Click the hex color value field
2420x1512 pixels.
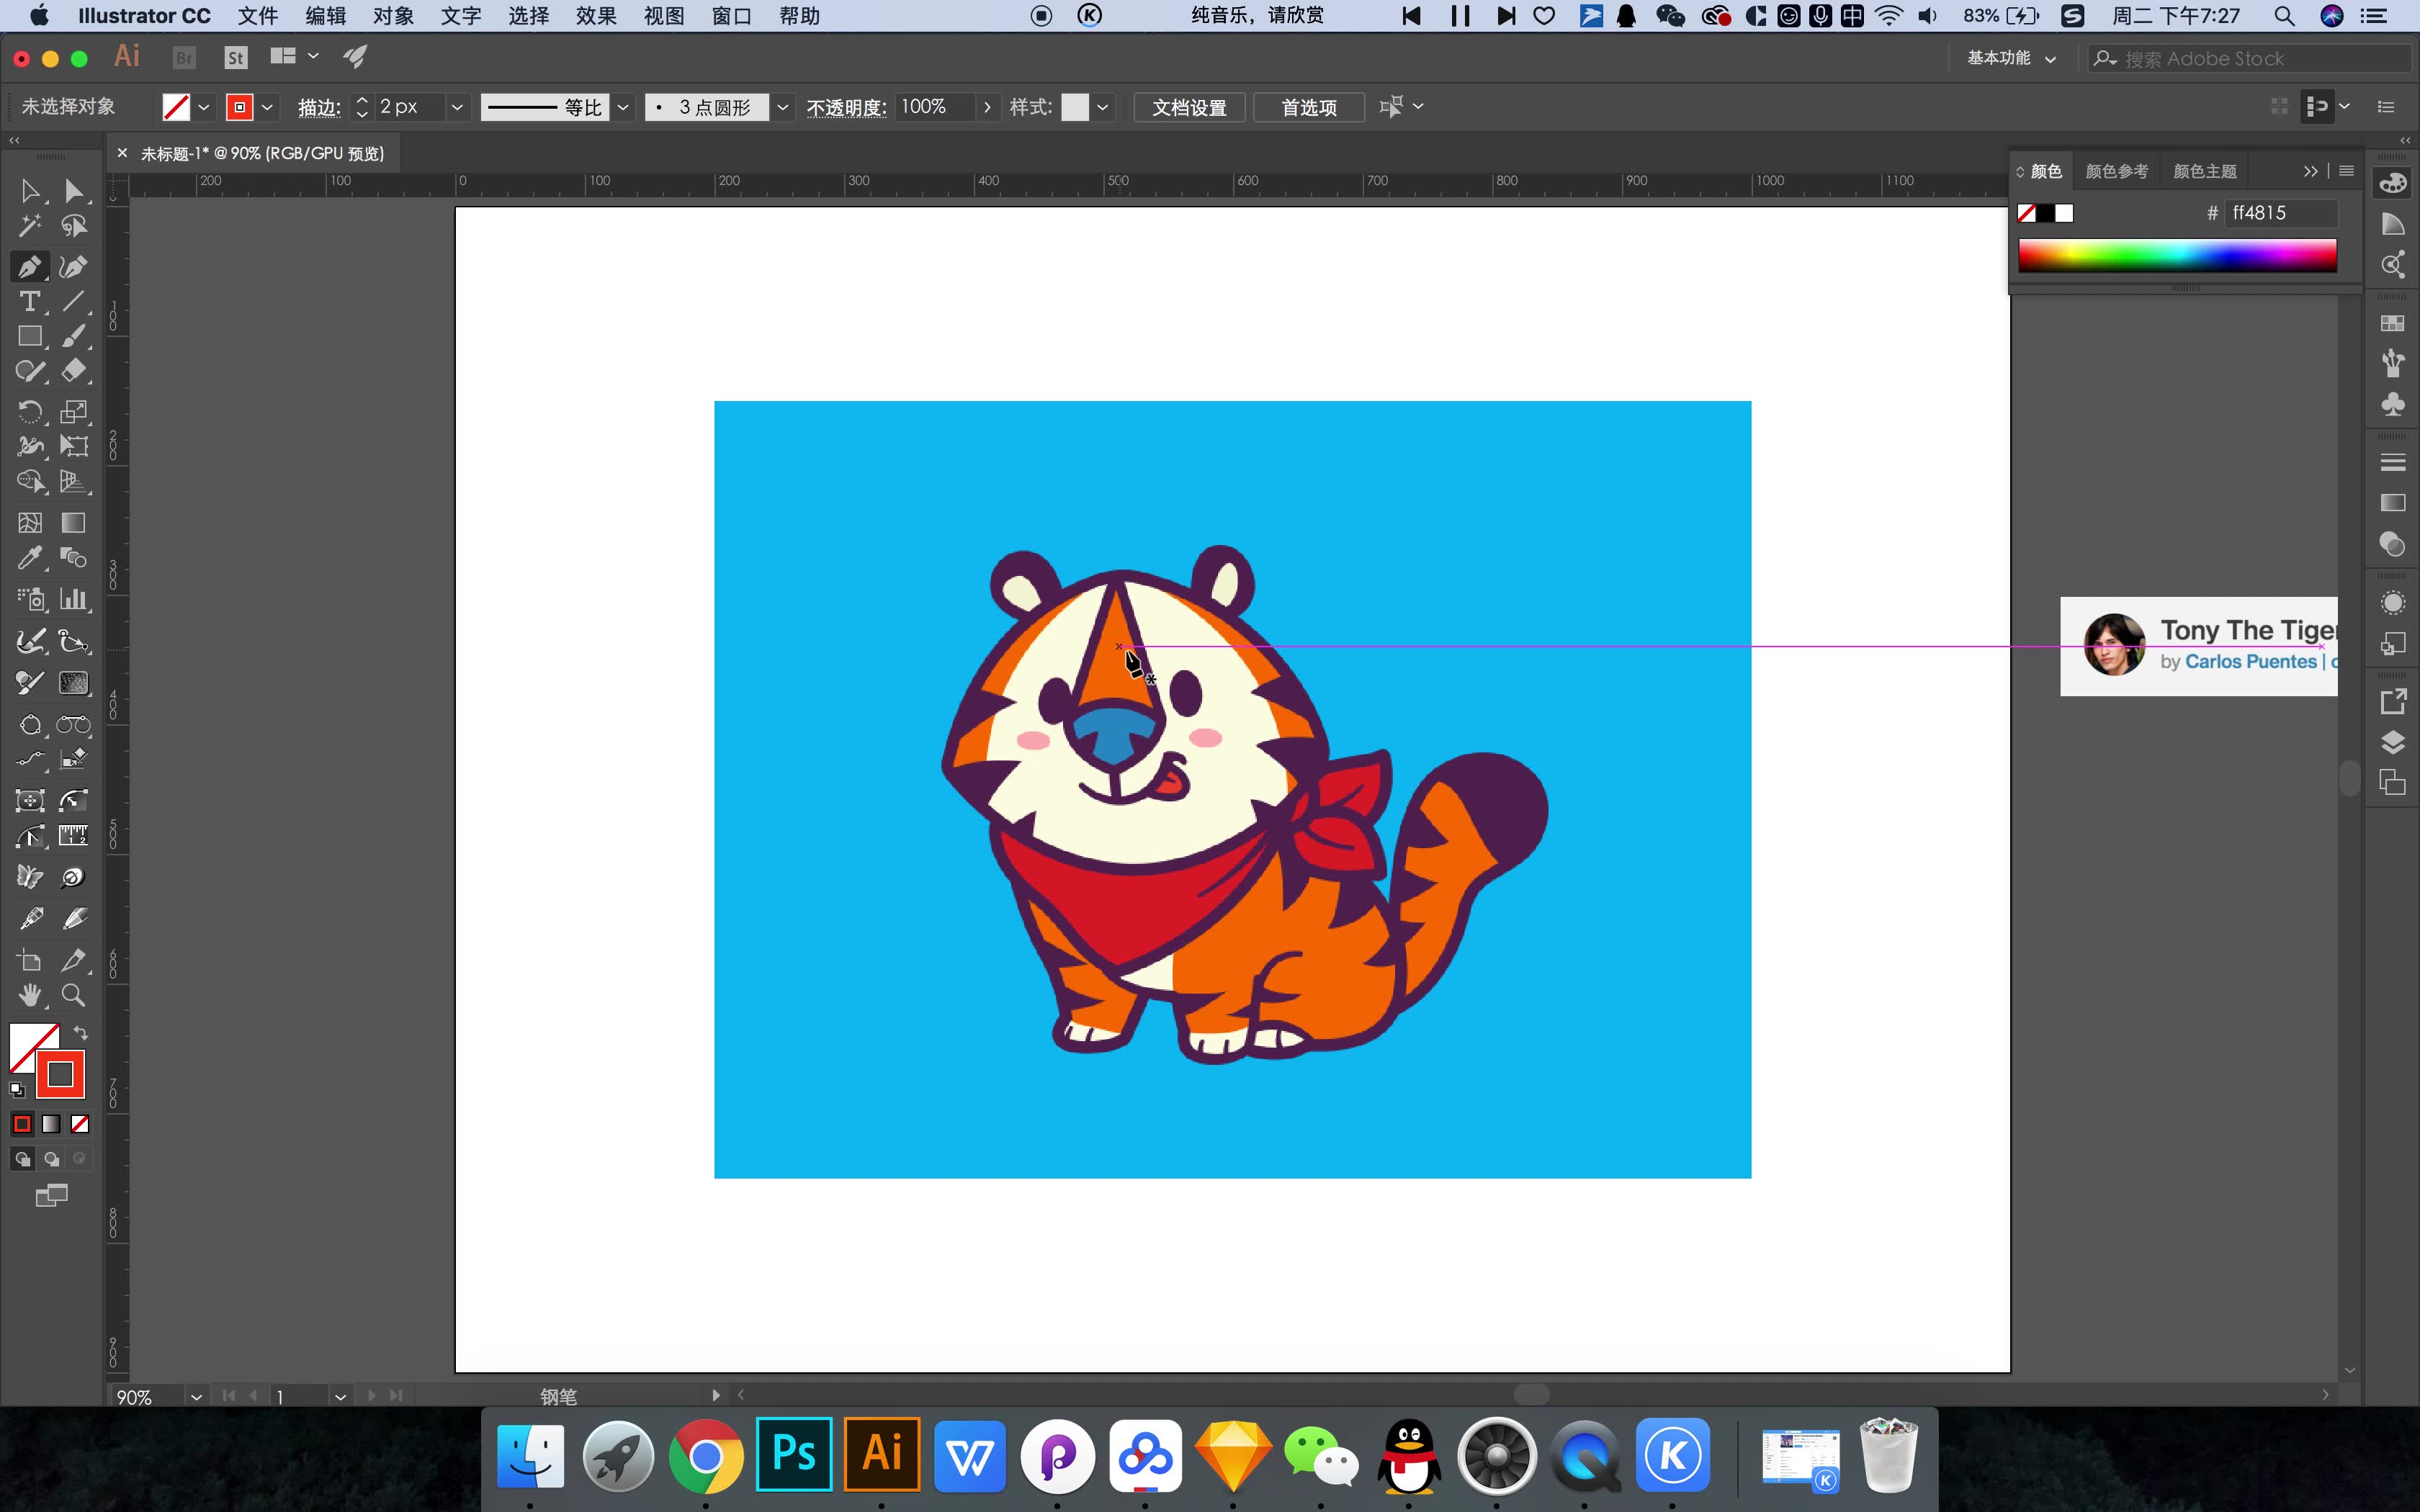point(2280,213)
